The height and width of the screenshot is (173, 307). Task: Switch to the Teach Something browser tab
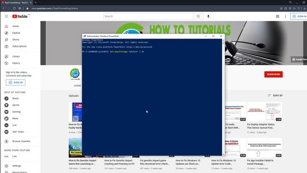[x=16, y=2]
